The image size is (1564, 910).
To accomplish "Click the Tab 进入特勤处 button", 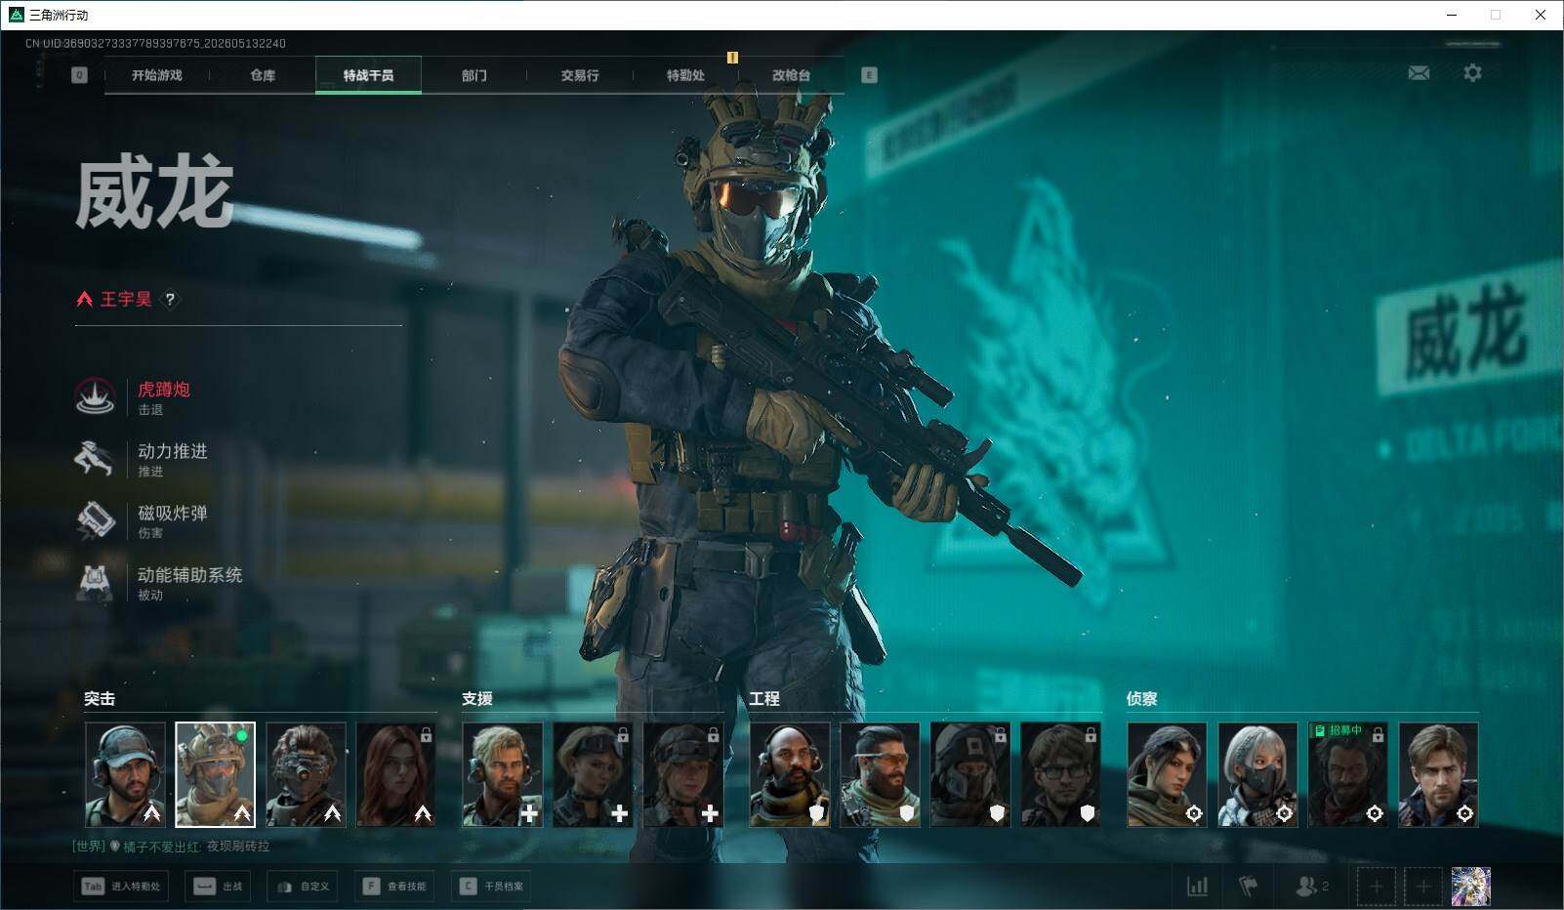I will [x=121, y=887].
